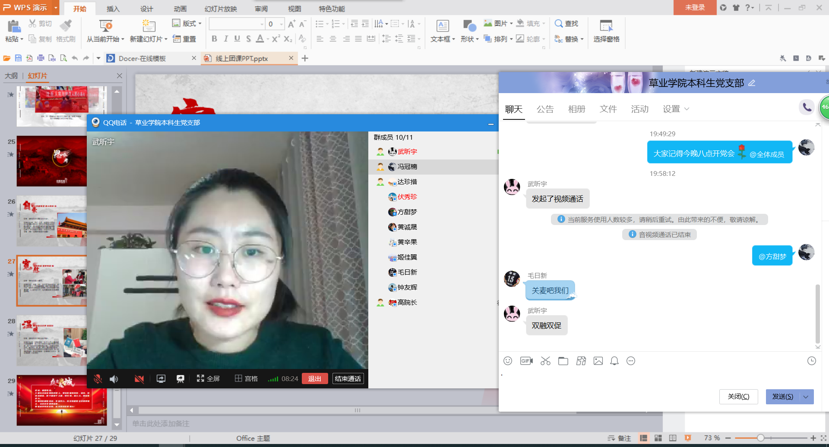This screenshot has width=829, height=447.
Task: Open the send options dropdown arrow
Action: 806,397
